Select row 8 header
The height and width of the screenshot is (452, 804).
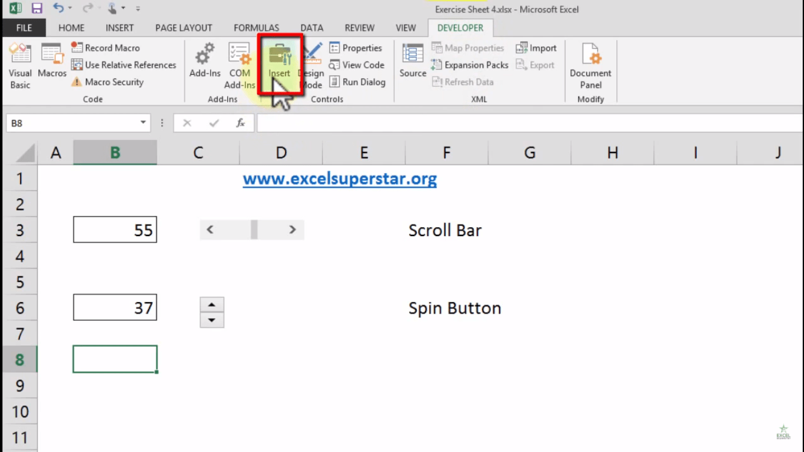point(19,359)
